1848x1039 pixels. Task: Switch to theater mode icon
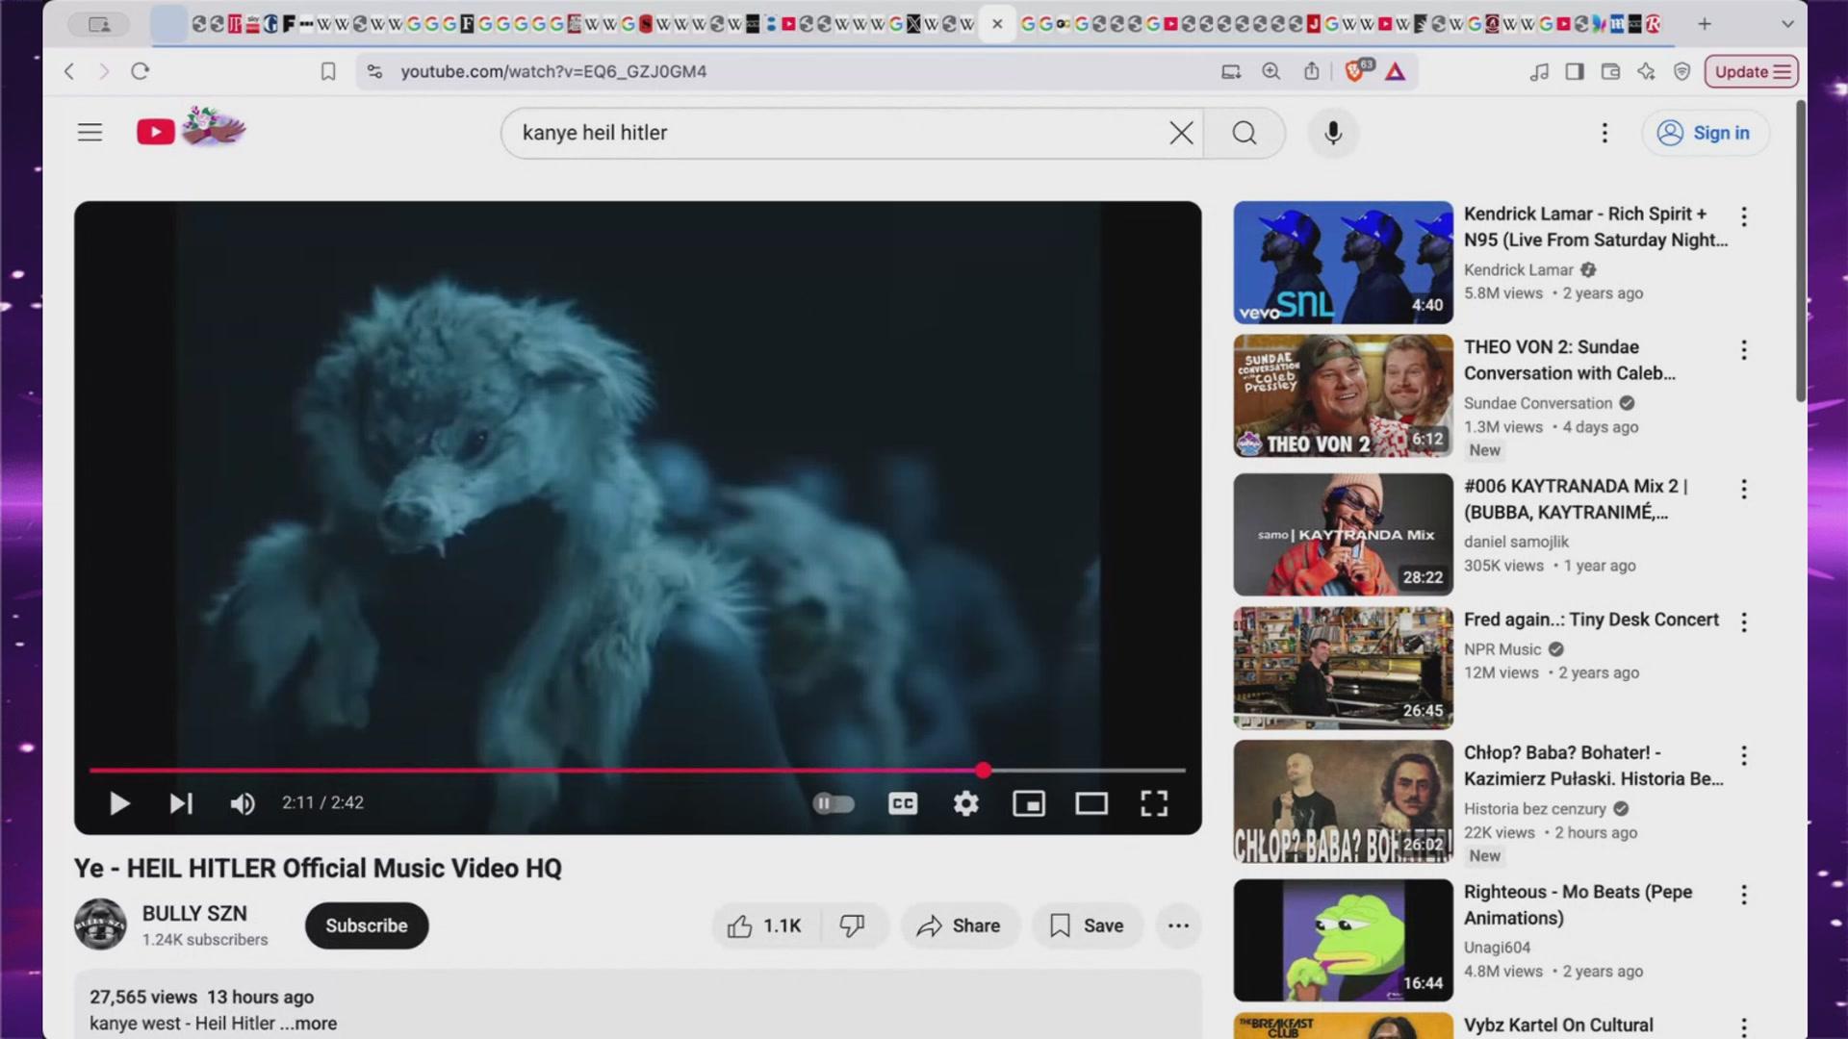(1091, 803)
